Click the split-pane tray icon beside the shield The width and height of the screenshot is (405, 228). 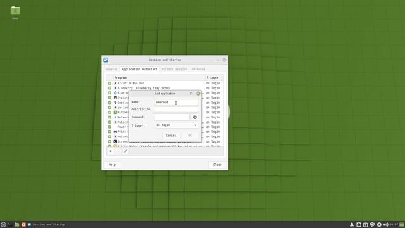pyautogui.click(x=366, y=225)
